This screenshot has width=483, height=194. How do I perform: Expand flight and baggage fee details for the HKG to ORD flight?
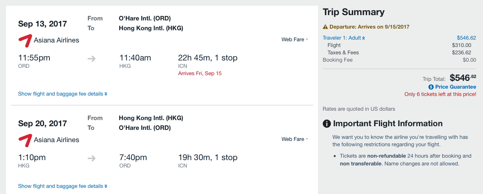point(62,186)
